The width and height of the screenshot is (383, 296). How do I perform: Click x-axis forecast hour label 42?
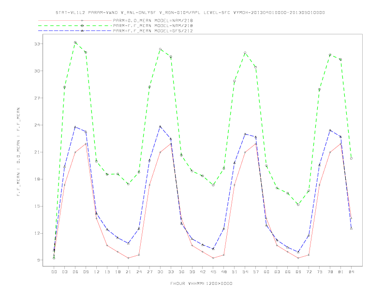click(203, 272)
